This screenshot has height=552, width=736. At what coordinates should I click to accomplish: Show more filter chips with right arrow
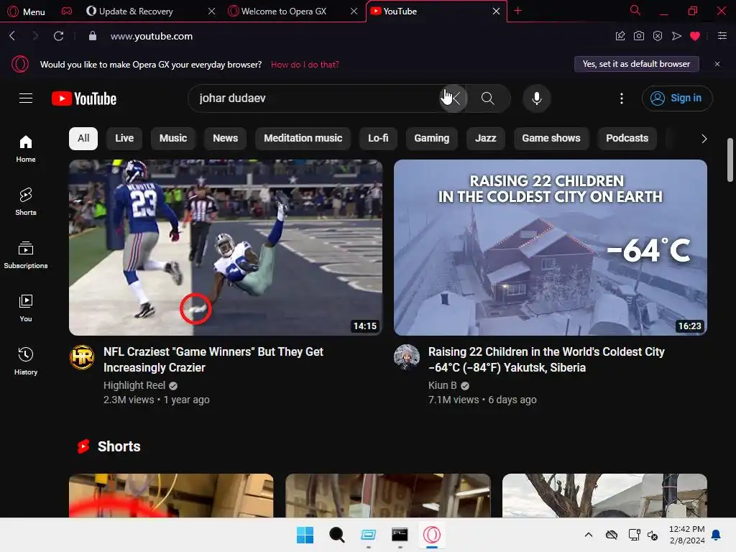(704, 139)
